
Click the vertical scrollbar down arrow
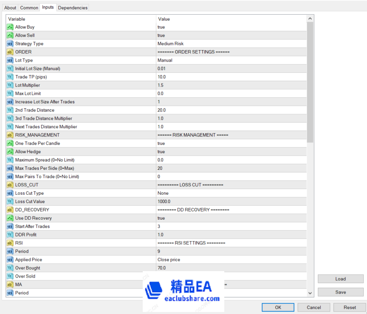[310, 293]
